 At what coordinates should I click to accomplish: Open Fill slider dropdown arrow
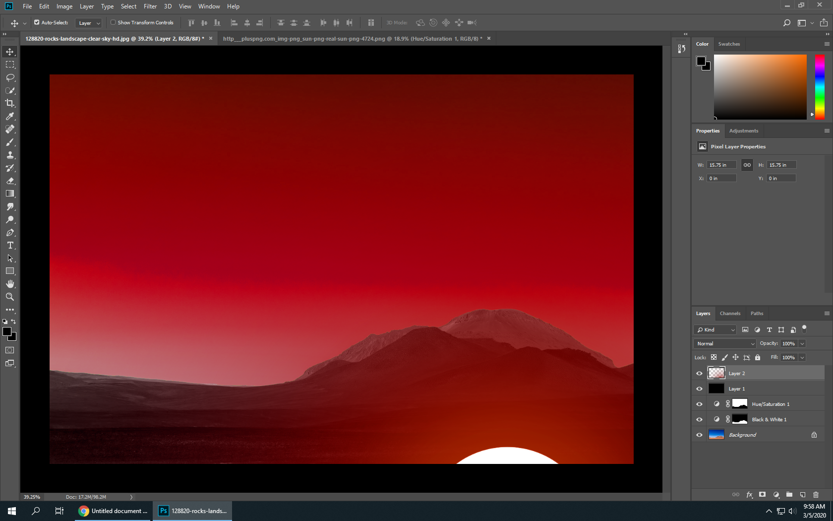pos(802,357)
